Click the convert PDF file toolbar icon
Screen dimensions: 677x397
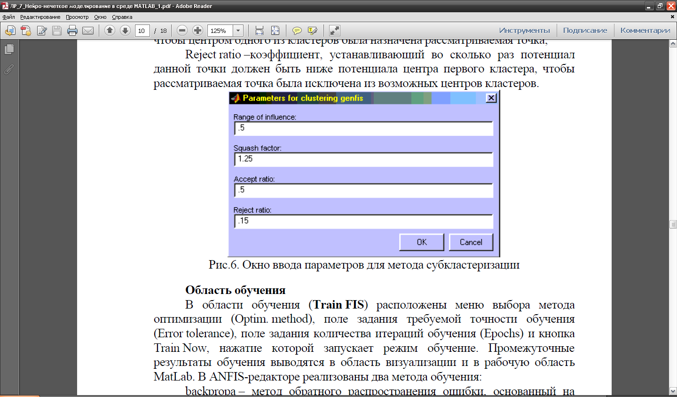[x=26, y=31]
